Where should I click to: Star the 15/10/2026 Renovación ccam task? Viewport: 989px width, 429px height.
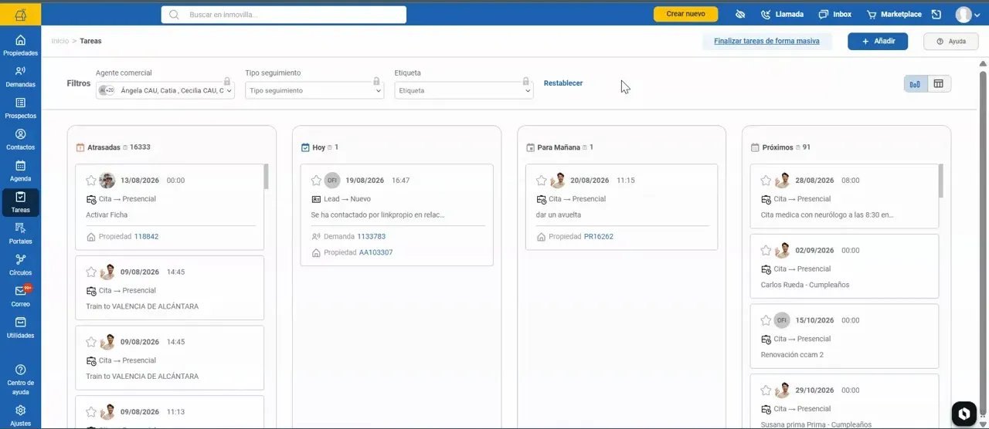click(x=766, y=320)
